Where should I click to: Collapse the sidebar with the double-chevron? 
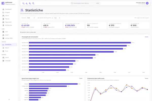[x=9, y=99]
